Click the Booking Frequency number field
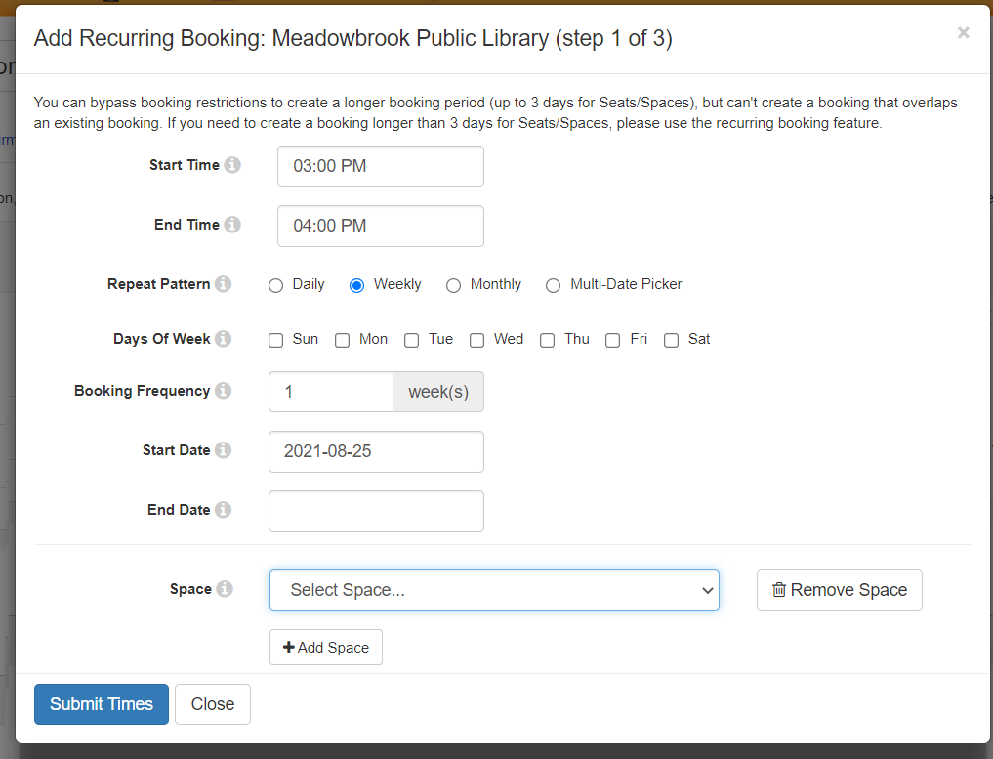This screenshot has width=993, height=759. [x=331, y=392]
